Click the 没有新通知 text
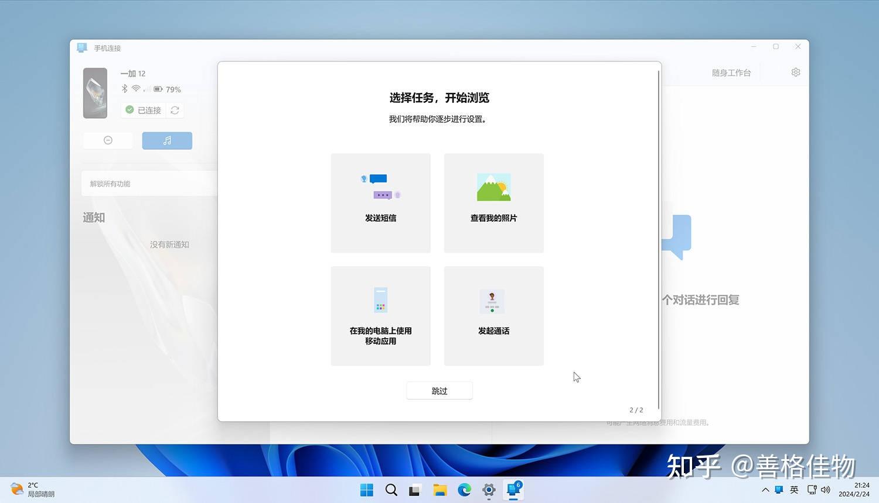The image size is (879, 503). coord(169,244)
